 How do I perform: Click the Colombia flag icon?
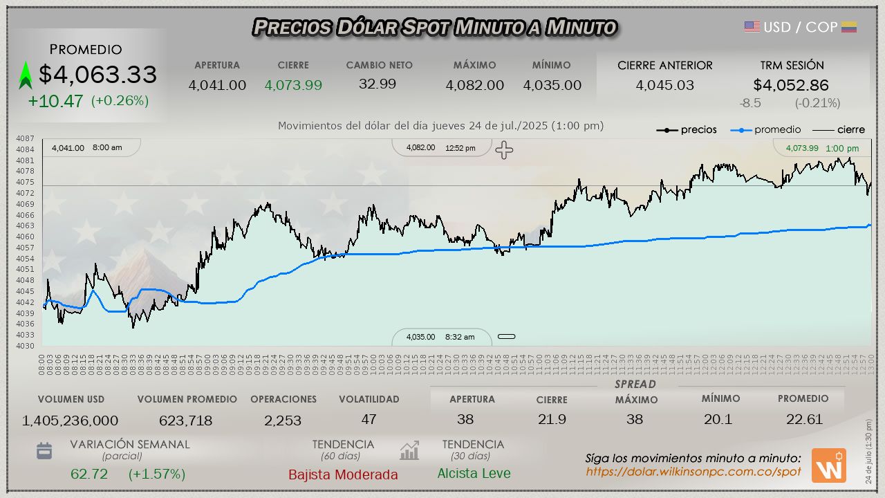[x=849, y=27]
